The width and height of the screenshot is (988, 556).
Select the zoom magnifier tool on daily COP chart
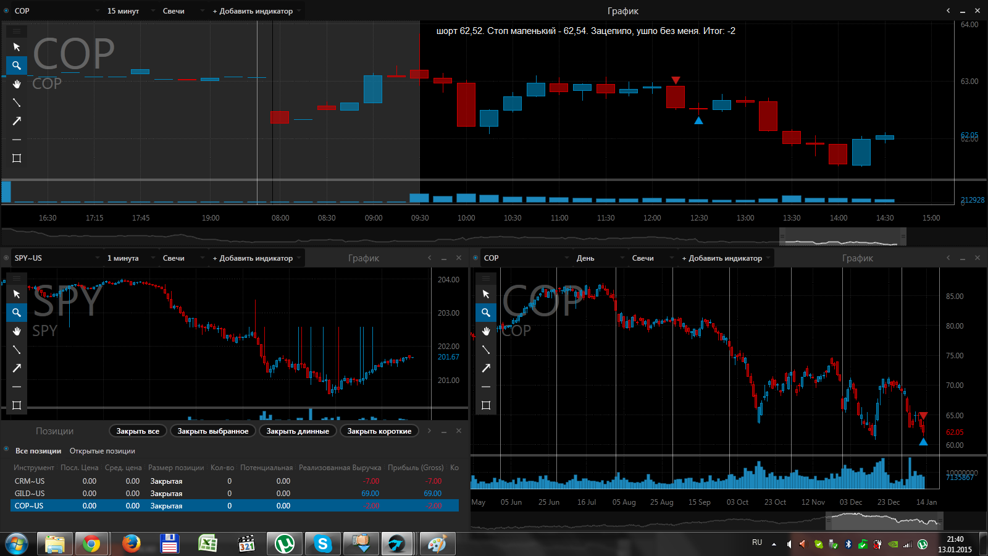pos(486,313)
